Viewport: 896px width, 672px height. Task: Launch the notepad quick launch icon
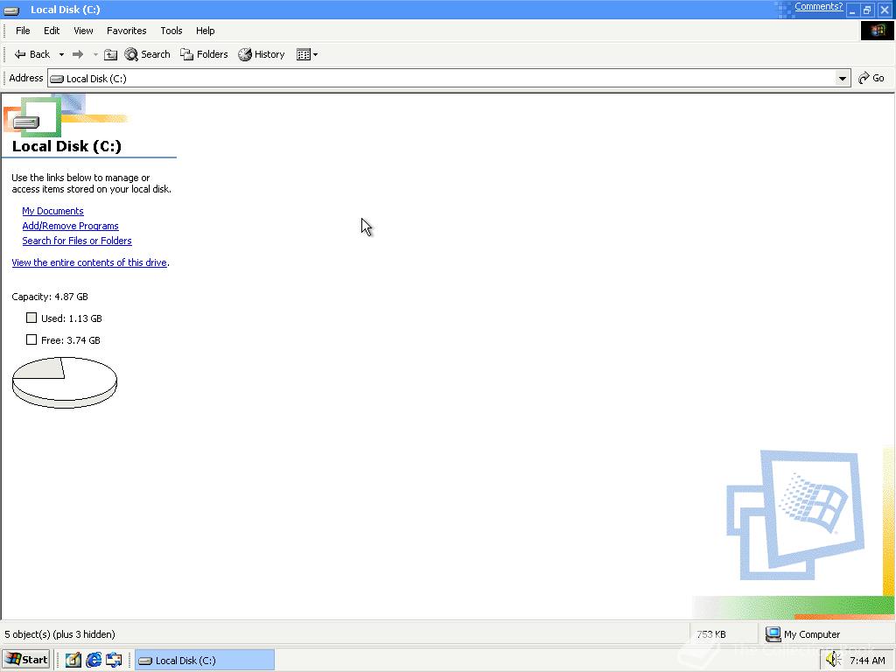coord(73,660)
